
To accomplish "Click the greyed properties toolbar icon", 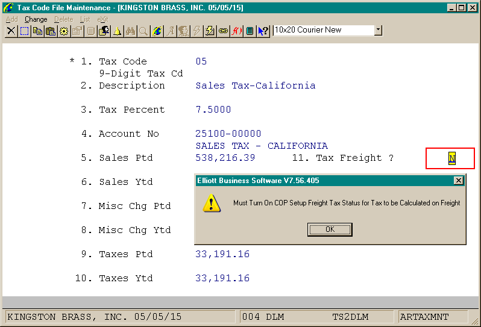I will [77, 31].
